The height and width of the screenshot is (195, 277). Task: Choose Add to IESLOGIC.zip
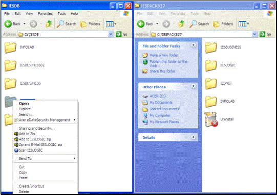[45, 139]
